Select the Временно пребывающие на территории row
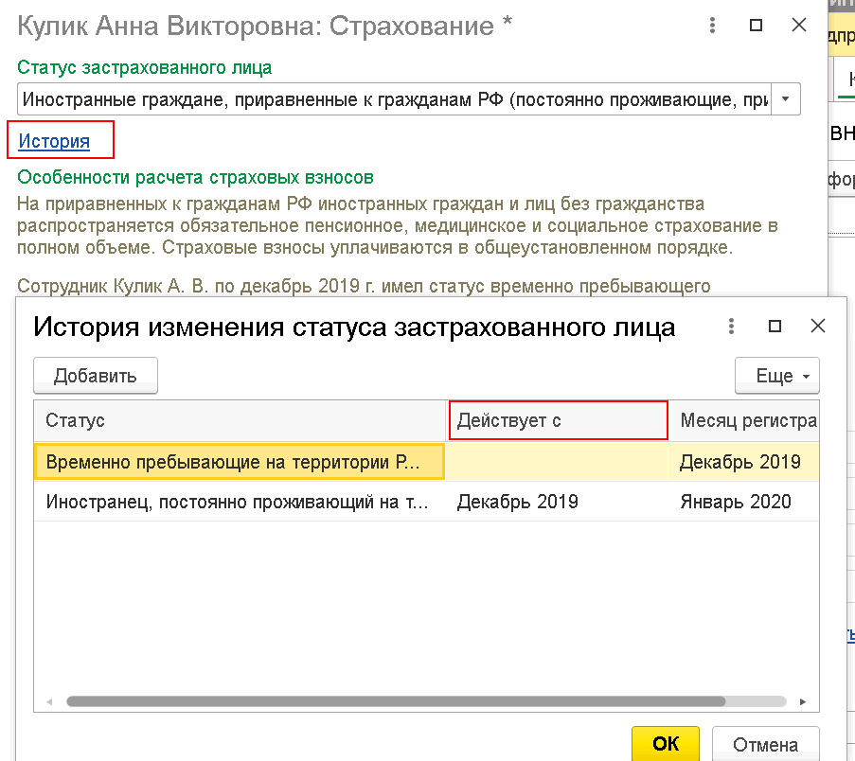 [x=426, y=462]
